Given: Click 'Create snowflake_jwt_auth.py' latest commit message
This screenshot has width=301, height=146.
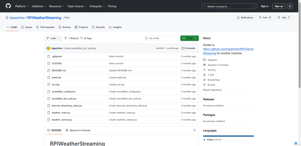Looking at the screenshot, I should click(x=79, y=48).
